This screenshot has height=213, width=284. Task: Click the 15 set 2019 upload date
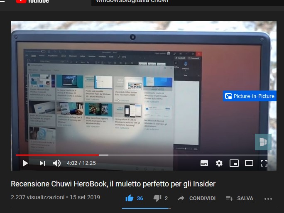point(85,197)
